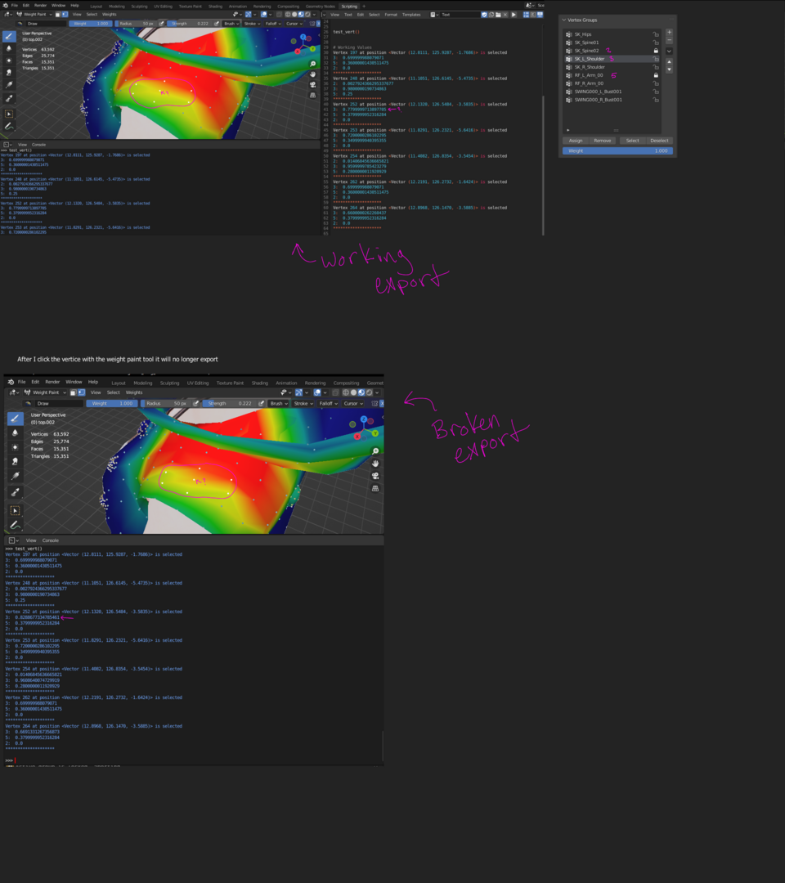Click the Blender logo in lower window

pos(11,382)
